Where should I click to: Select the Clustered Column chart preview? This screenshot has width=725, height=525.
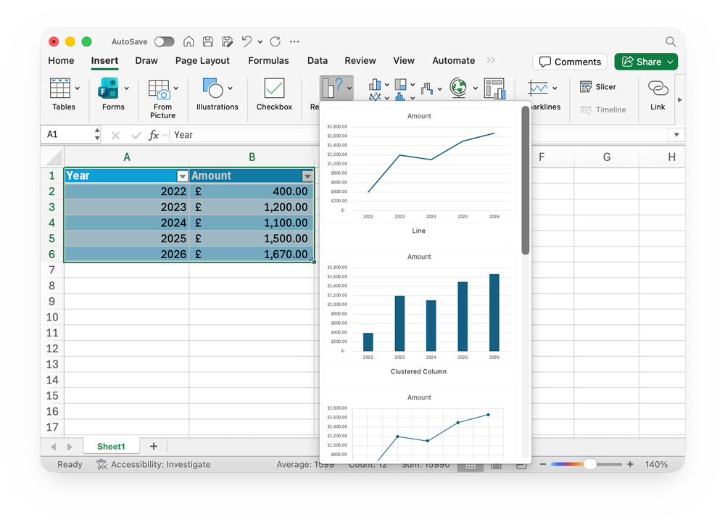coord(419,308)
